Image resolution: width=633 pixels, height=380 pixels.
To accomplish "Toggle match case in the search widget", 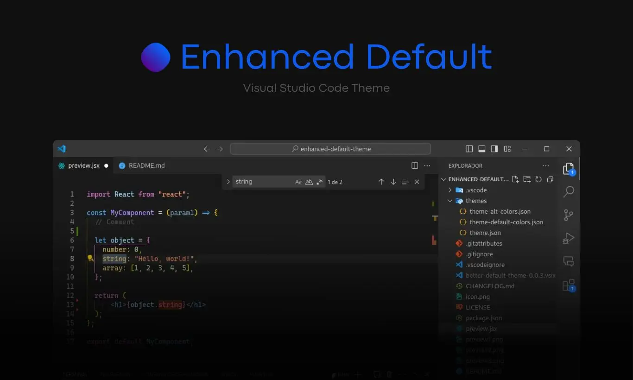I will coord(298,182).
